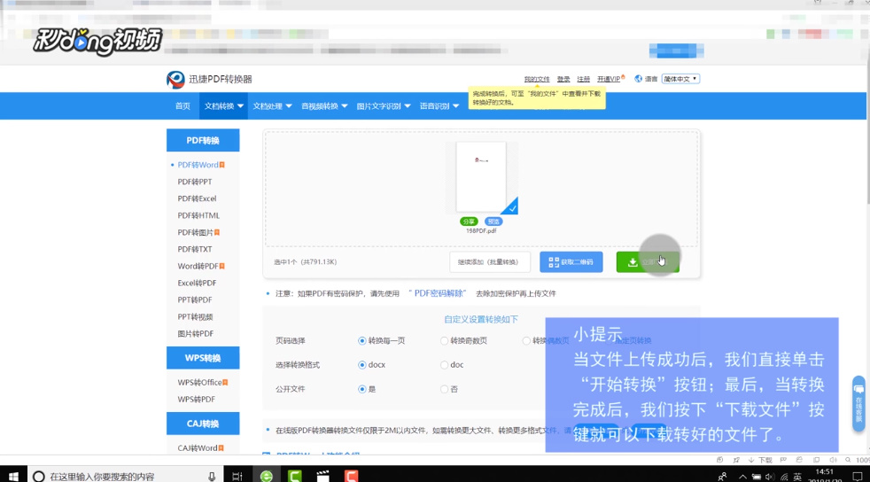This screenshot has width=870, height=482.
Task: Open WPS转Office in the sidebar
Action: pos(199,382)
